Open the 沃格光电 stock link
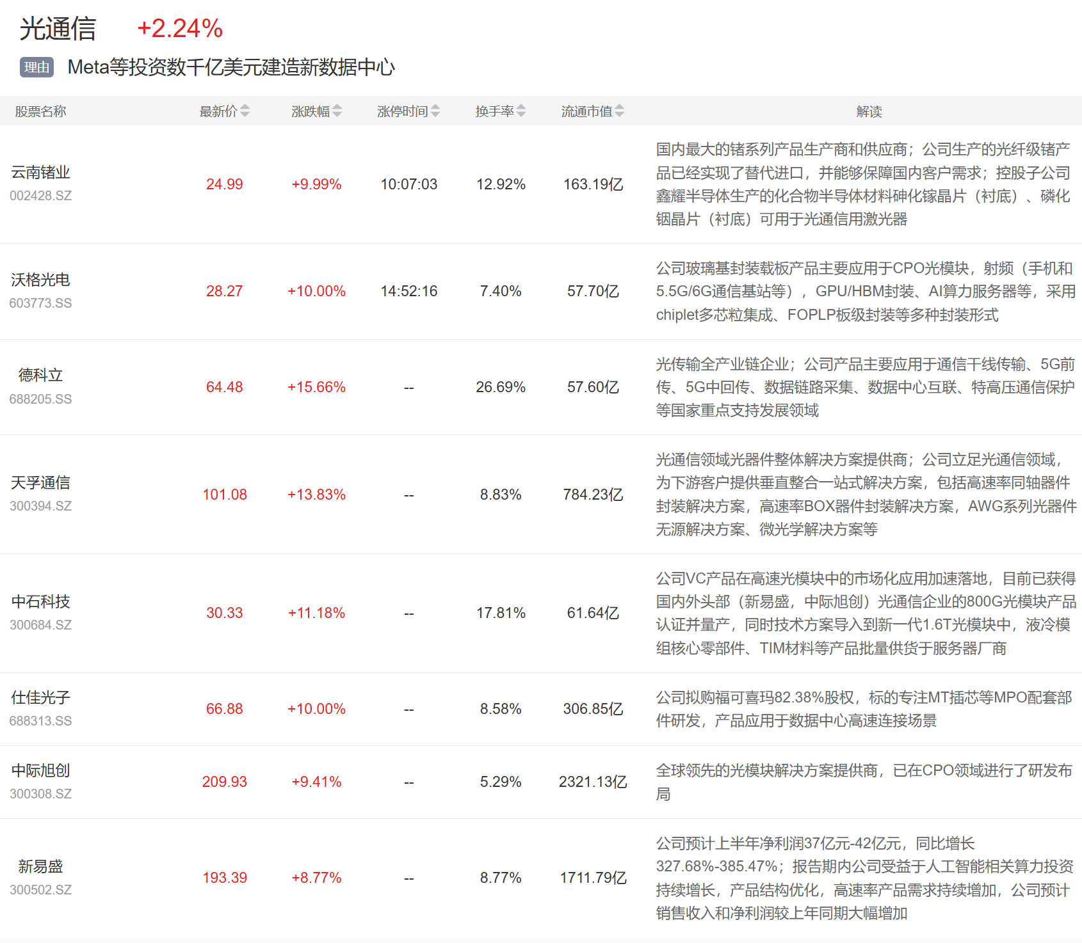1082x943 pixels. 40,280
